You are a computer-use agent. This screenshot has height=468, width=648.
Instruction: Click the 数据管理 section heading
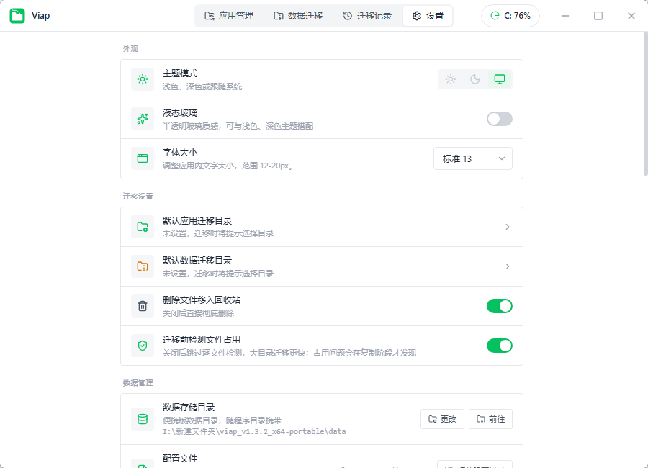(x=138, y=383)
